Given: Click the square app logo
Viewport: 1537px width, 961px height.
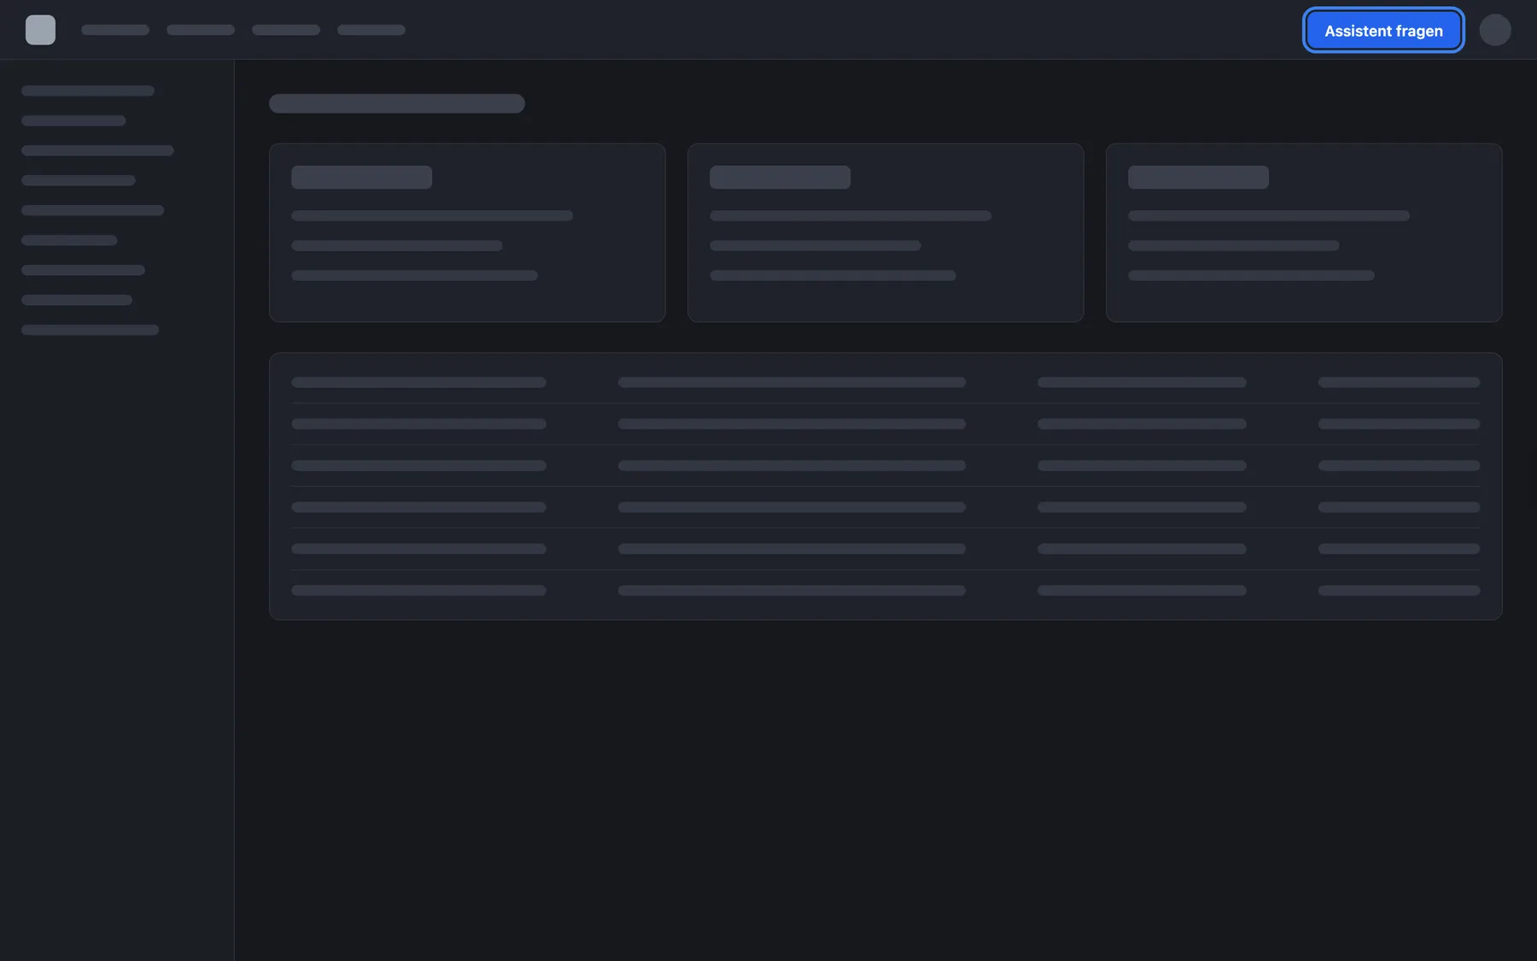Looking at the screenshot, I should coord(40,30).
